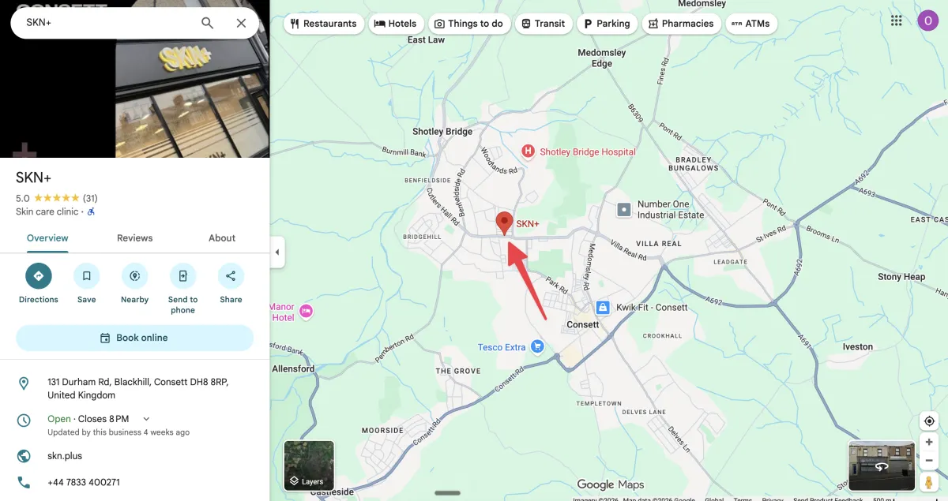The width and height of the screenshot is (948, 501).
Task: Filter map by Pharmacies chip
Action: point(681,24)
